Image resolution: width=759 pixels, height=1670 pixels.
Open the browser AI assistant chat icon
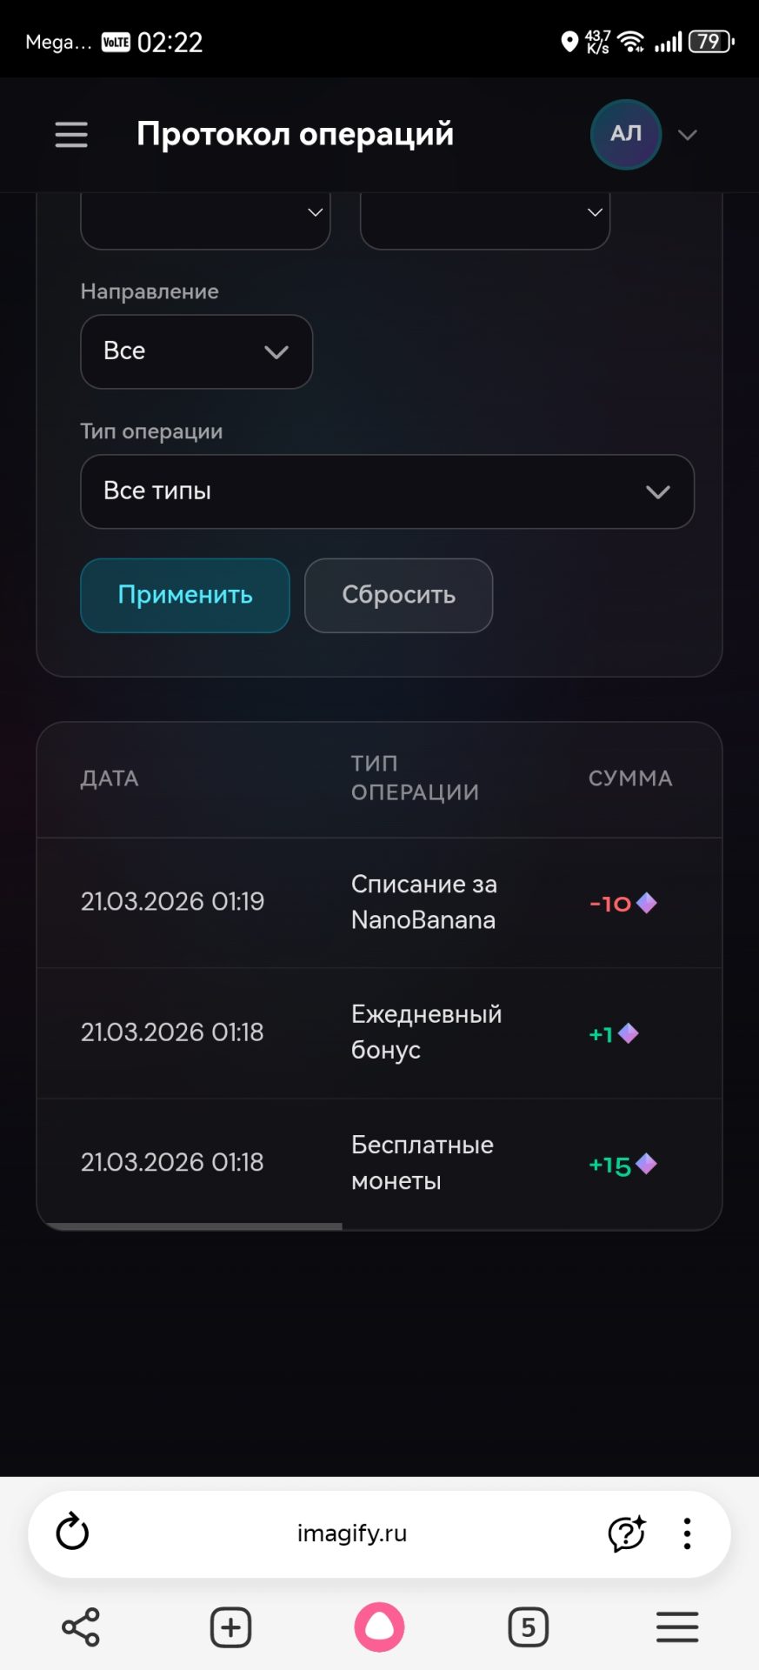pos(626,1533)
